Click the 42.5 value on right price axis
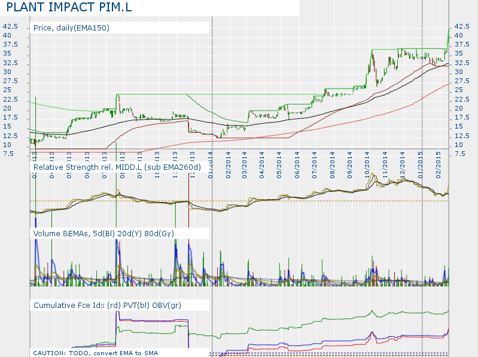 coord(463,27)
